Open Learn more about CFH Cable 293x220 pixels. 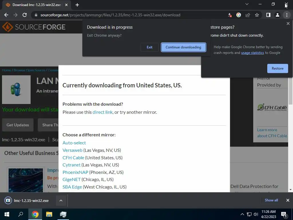pyautogui.click(x=272, y=133)
